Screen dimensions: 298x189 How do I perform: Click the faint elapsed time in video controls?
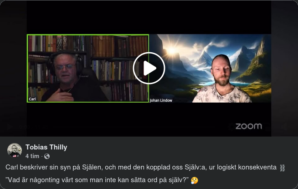24,127
